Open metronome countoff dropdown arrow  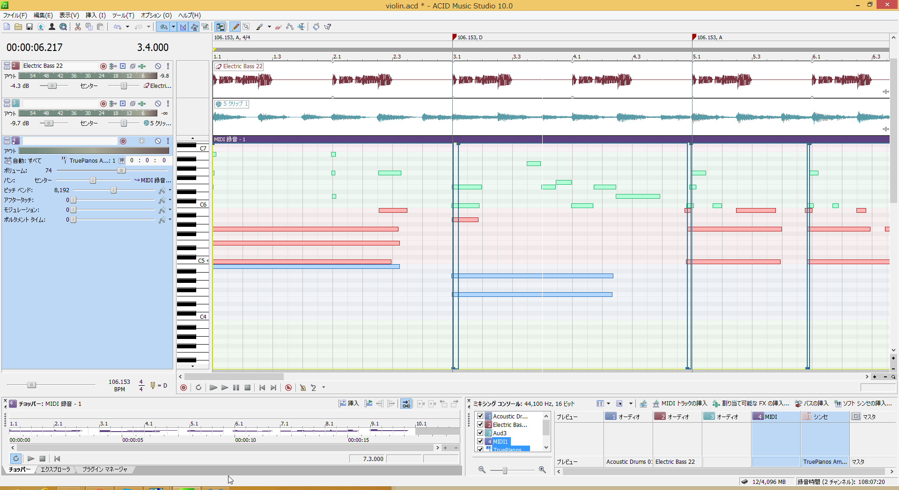324,388
